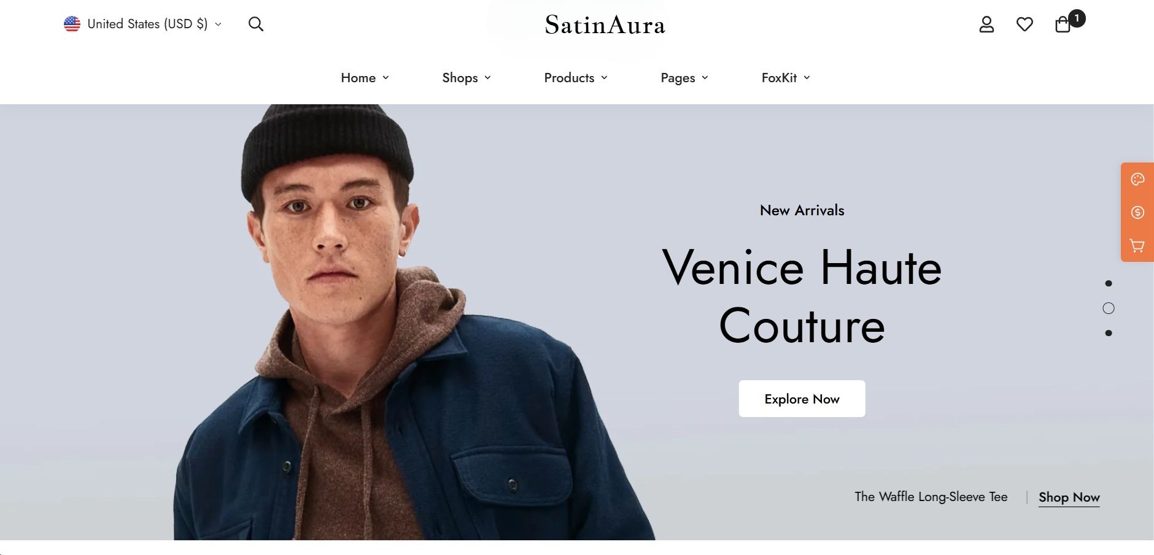View the wishlist heart icon
1154x555 pixels.
1024,25
